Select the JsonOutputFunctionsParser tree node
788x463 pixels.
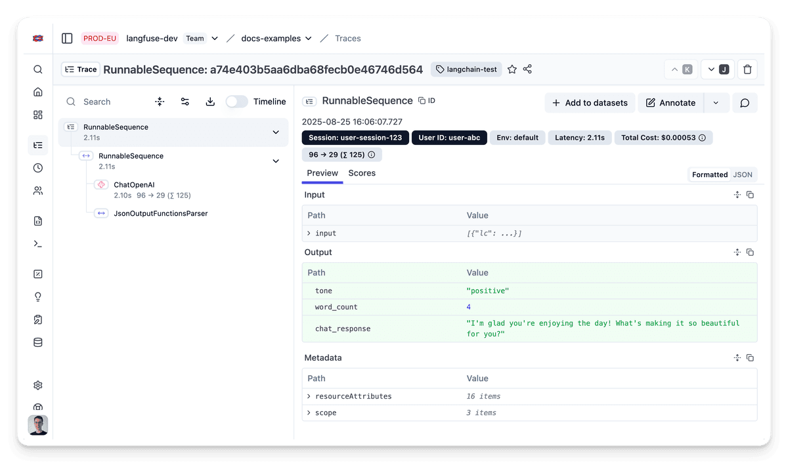161,213
